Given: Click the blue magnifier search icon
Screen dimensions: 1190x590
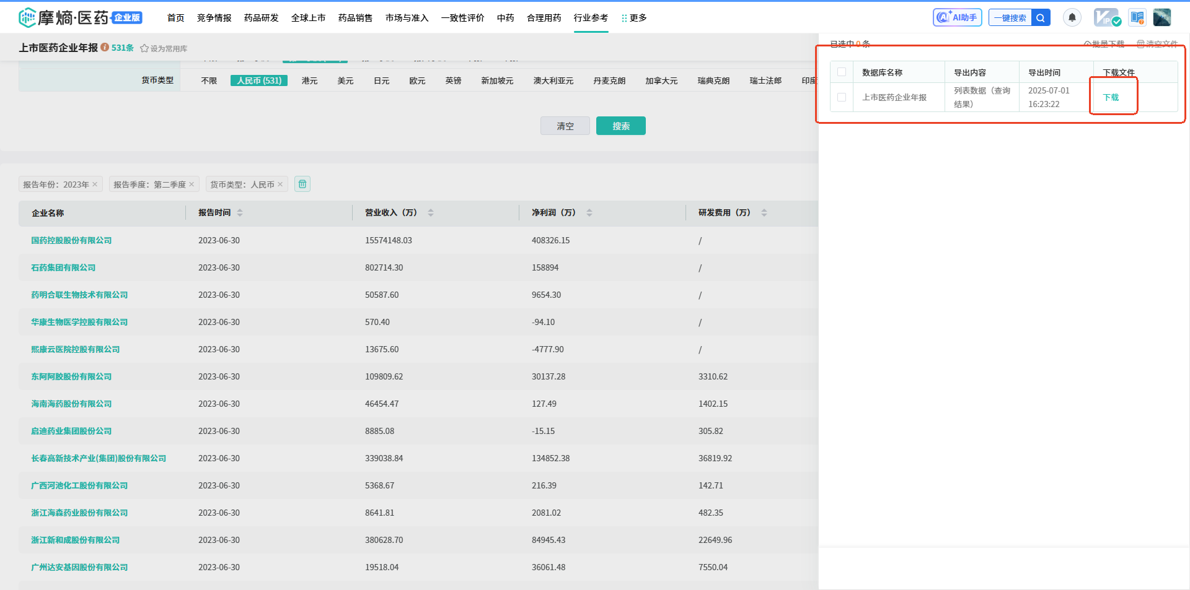Looking at the screenshot, I should point(1041,18).
